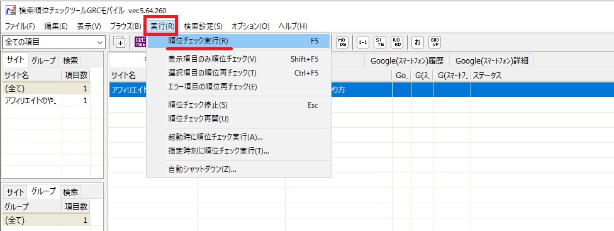
Task: Click the purple GRC mob toolbar icon
Action: coord(140,42)
